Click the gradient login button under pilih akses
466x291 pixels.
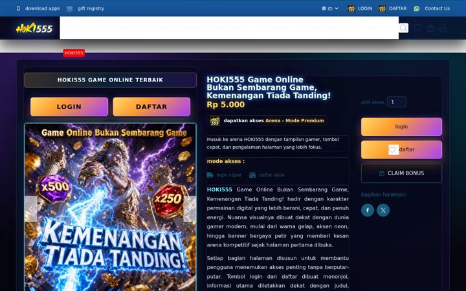point(401,127)
